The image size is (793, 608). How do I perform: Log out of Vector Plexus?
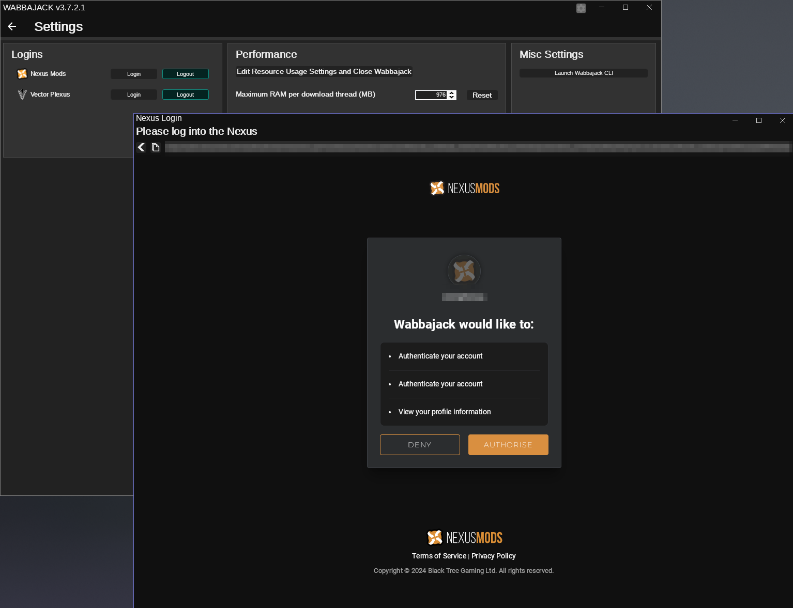coord(186,95)
